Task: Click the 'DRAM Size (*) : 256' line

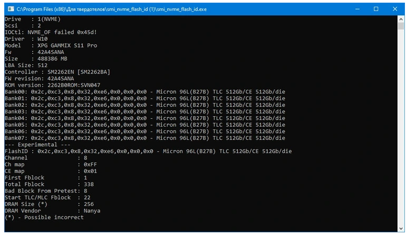Action: point(49,204)
